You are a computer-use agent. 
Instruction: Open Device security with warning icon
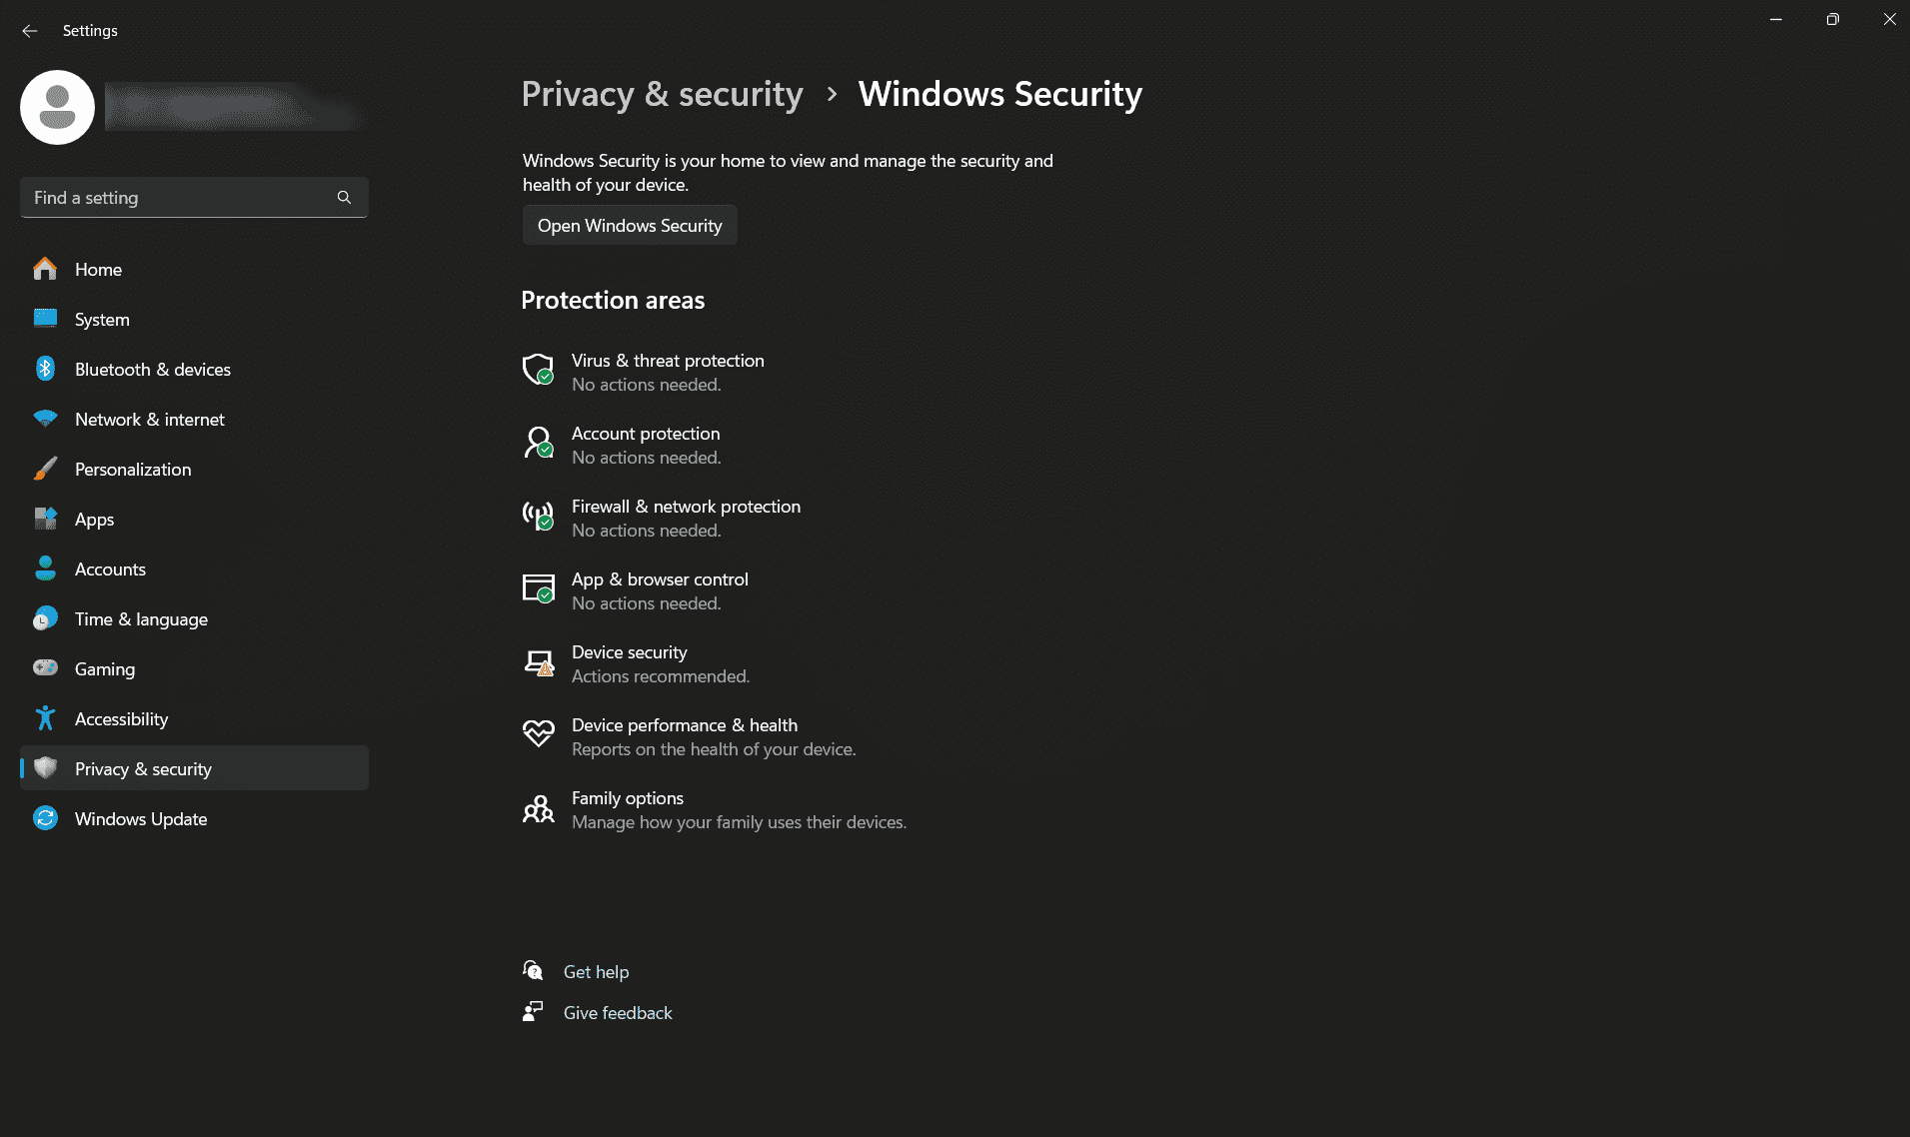[x=539, y=662]
